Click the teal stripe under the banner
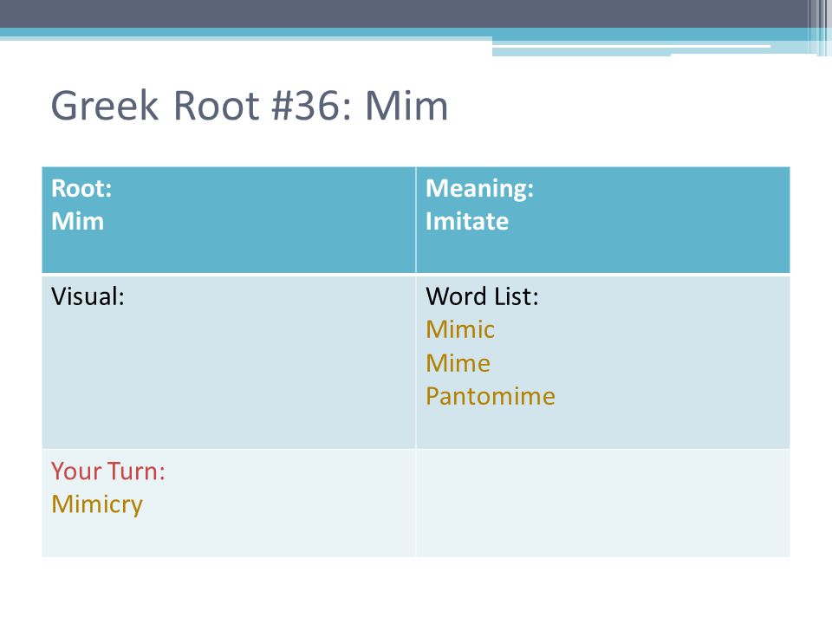832x624 pixels. [403, 32]
